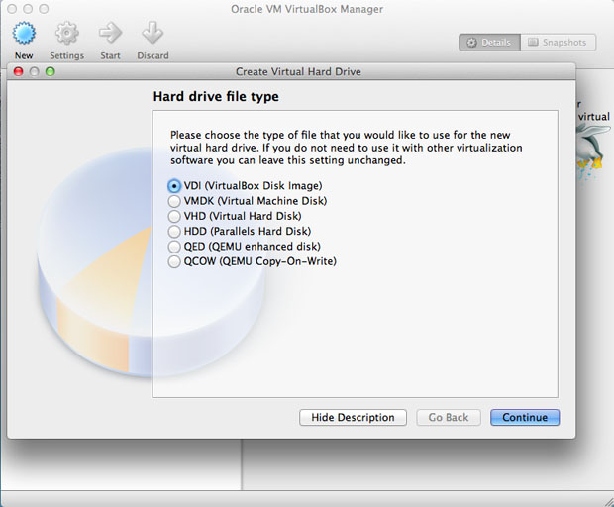This screenshot has width=614, height=507.
Task: Switch to the Details view
Action: point(489,43)
